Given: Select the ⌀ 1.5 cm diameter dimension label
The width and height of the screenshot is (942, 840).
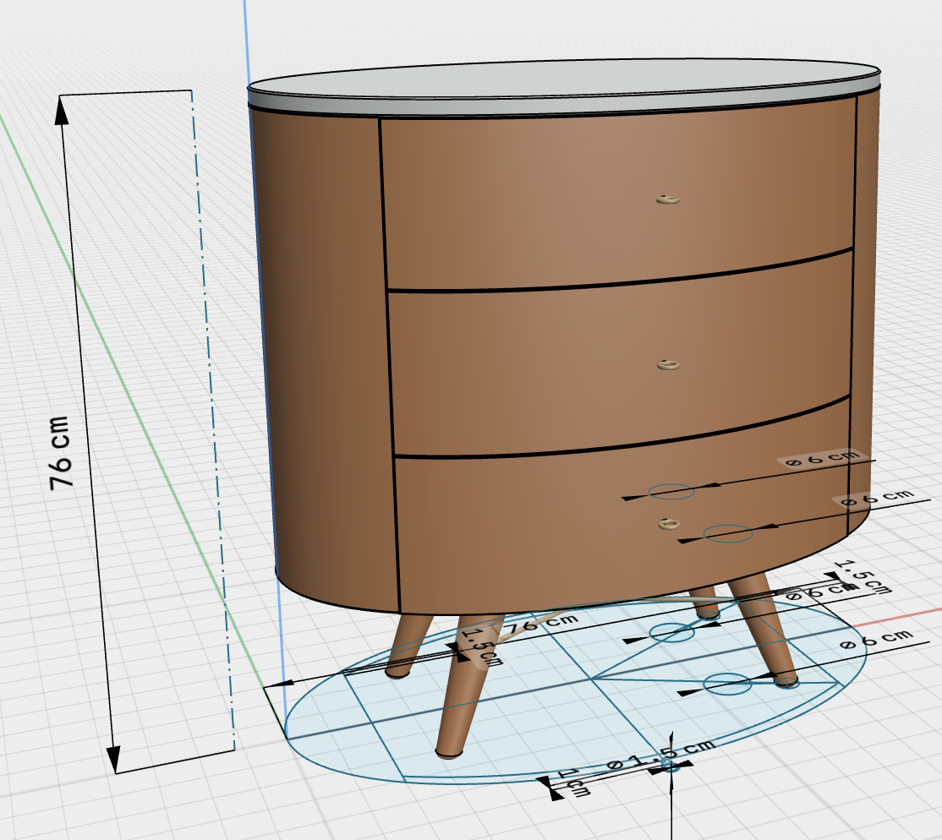Looking at the screenshot, I should [661, 755].
